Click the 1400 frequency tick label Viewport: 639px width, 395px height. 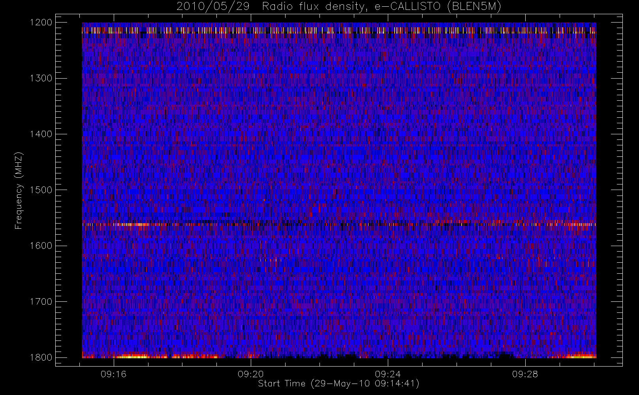tap(41, 134)
